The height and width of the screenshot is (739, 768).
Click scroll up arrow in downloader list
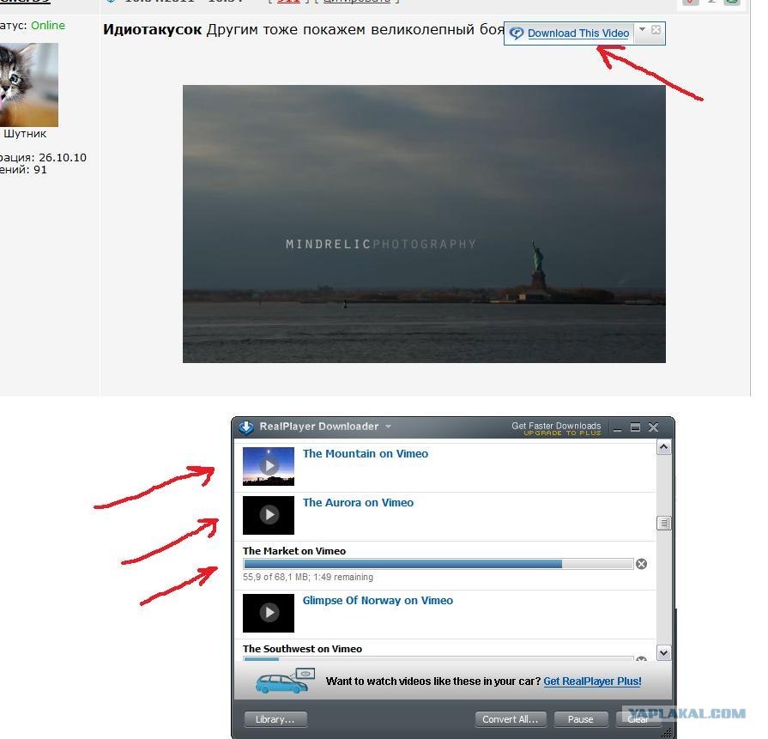coord(663,447)
